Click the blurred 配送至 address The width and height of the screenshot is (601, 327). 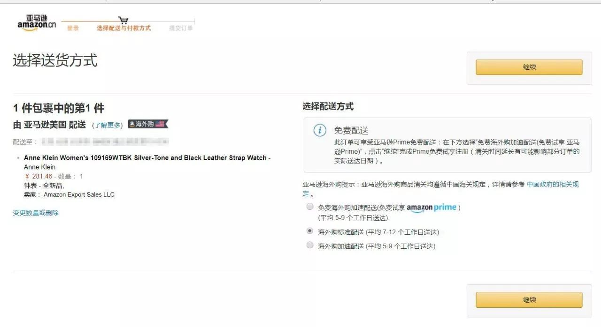click(105, 141)
